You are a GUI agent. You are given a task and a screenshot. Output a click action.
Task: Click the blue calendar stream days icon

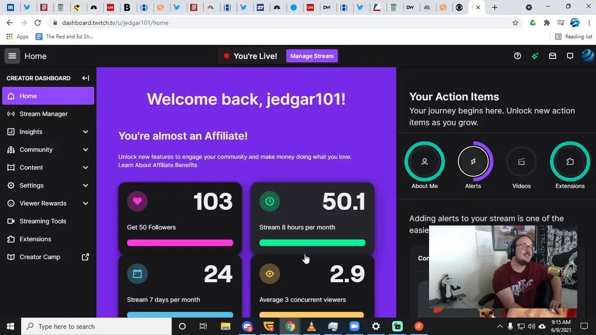tap(137, 274)
